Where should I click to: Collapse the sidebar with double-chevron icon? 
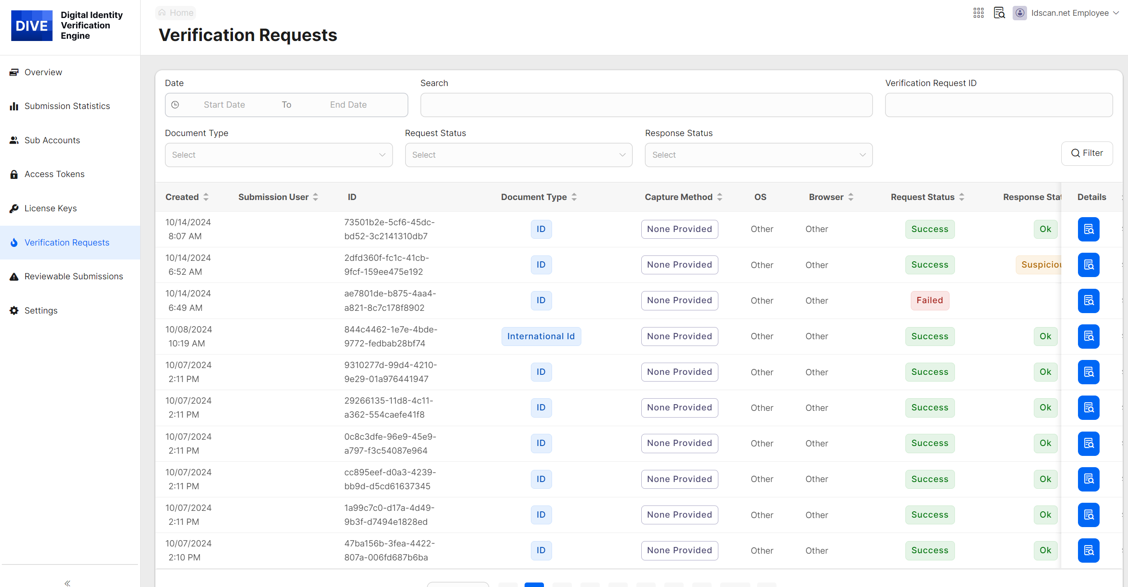(68, 583)
